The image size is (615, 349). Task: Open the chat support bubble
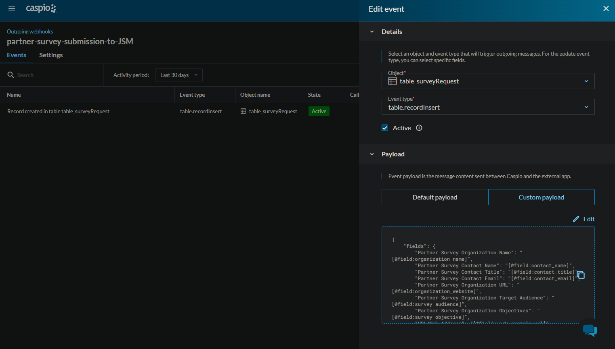(590, 330)
